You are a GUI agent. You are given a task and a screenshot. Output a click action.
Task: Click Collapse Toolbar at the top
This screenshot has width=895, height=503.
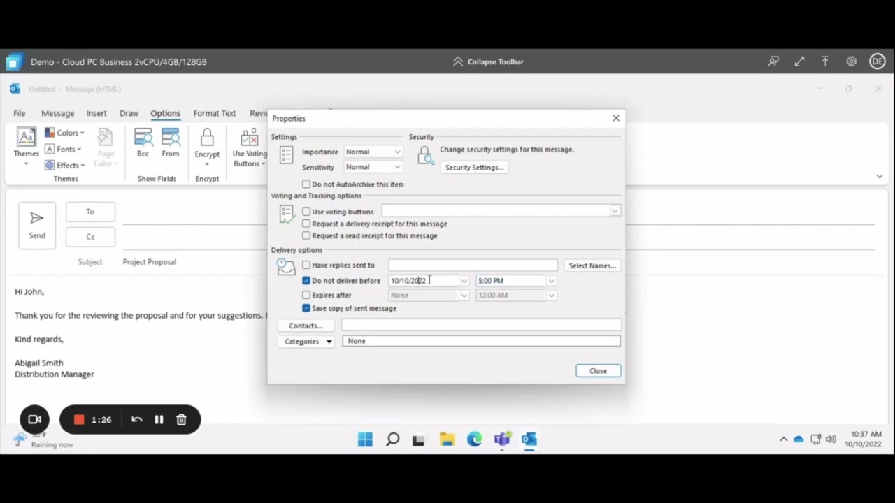[488, 61]
